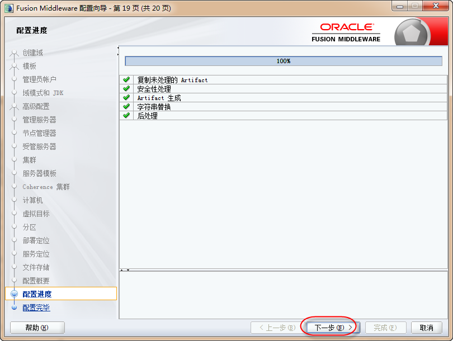The width and height of the screenshot is (453, 341).
Task: Select the 集群 step in sidebar
Action: 30,160
